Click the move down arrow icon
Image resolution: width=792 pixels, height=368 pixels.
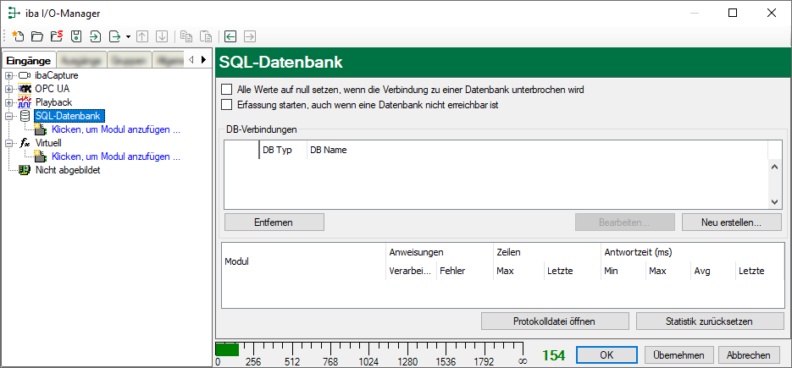[x=162, y=36]
